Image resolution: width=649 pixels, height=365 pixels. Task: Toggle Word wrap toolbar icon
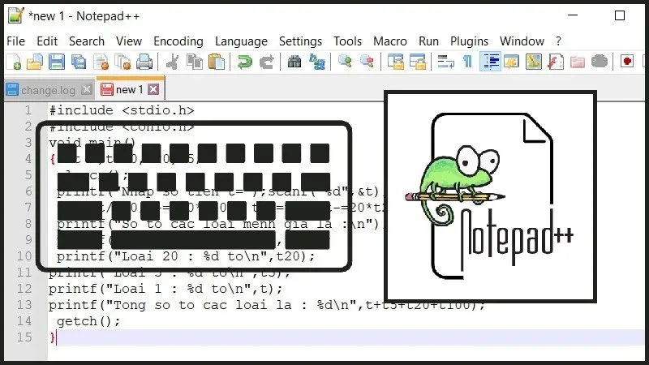445,62
